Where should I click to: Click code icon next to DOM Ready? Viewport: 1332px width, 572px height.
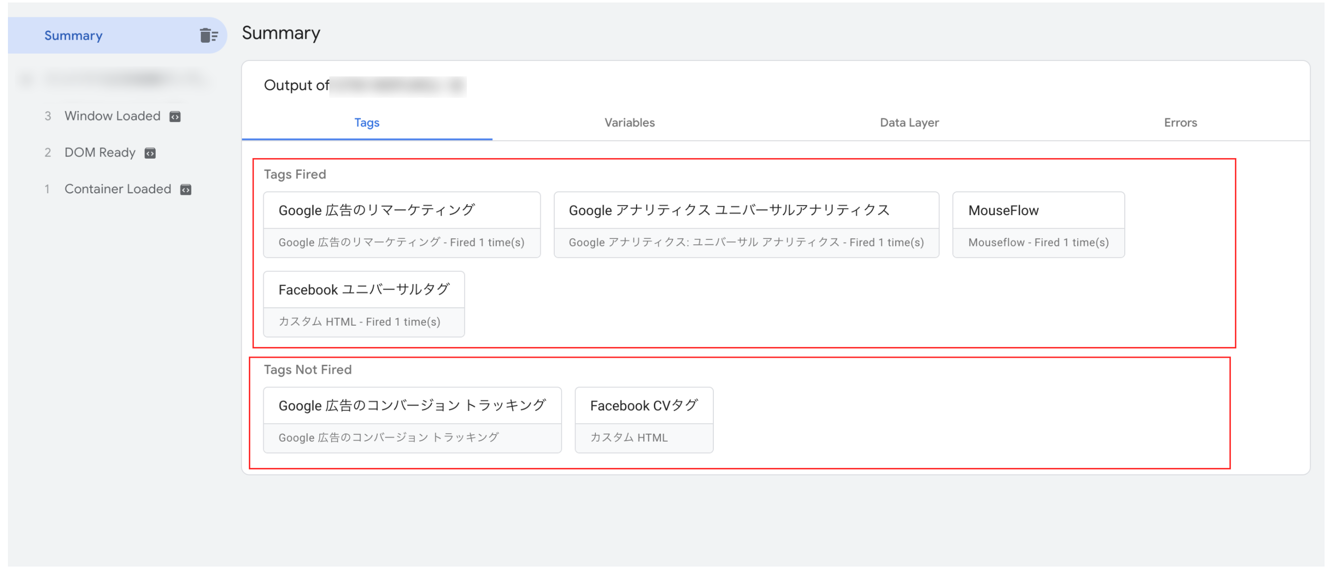150,153
